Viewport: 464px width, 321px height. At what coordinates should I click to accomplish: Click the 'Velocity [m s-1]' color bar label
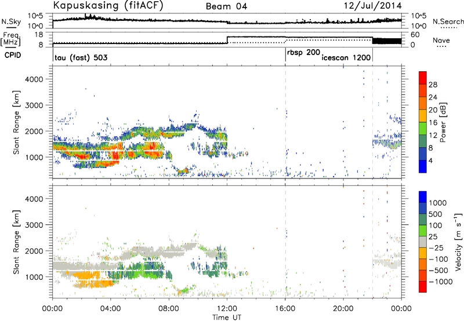[x=459, y=242]
